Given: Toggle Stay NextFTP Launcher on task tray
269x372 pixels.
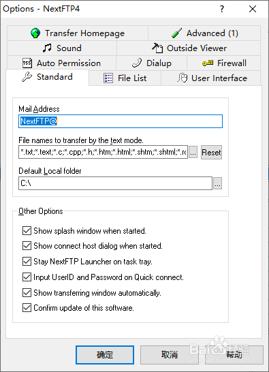Looking at the screenshot, I should click(x=27, y=262).
